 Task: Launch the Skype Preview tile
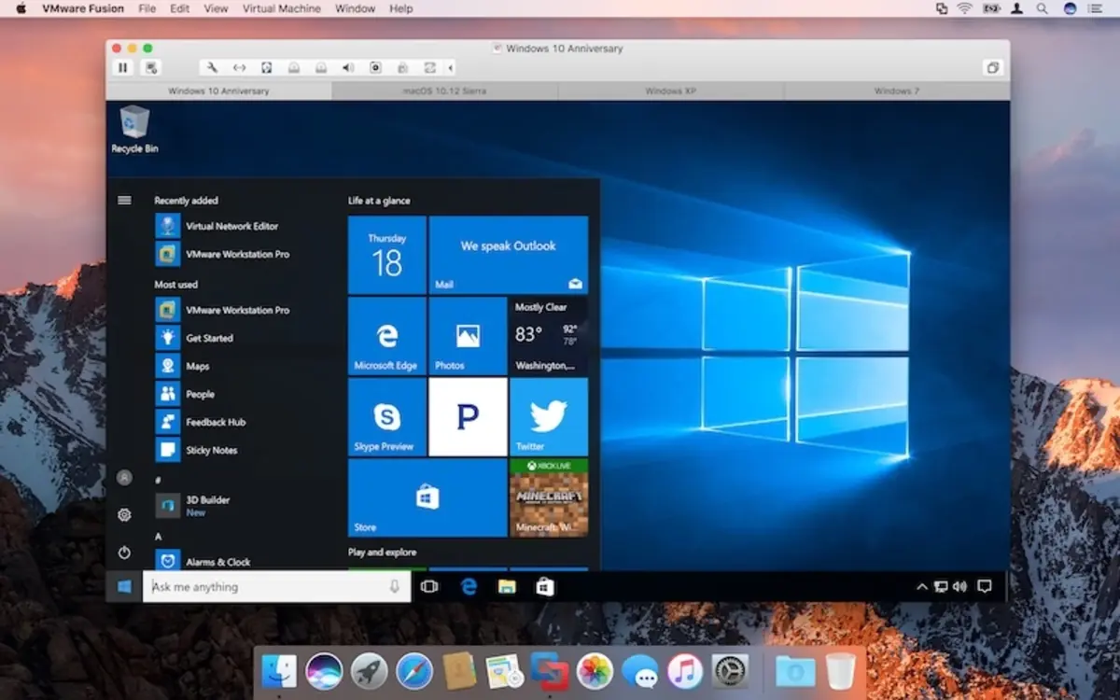pos(385,417)
